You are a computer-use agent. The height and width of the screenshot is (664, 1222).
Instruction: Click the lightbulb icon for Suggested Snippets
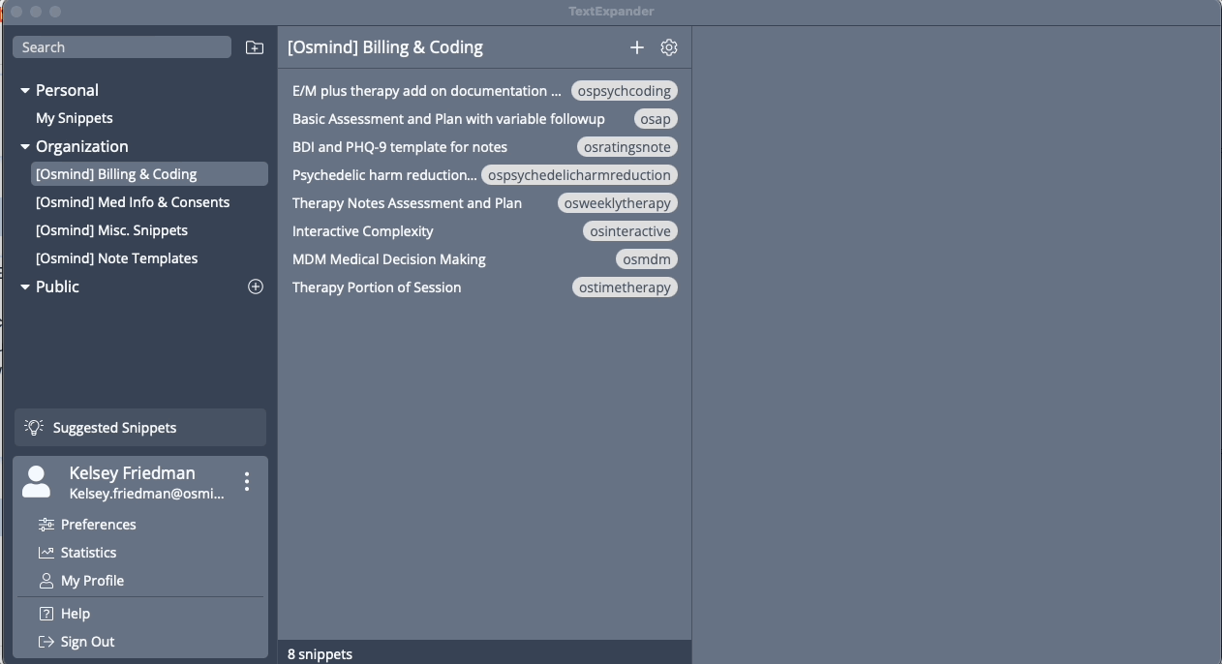(x=35, y=427)
